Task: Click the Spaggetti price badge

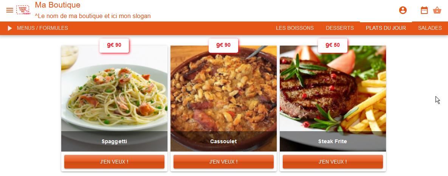Action: coord(114,45)
